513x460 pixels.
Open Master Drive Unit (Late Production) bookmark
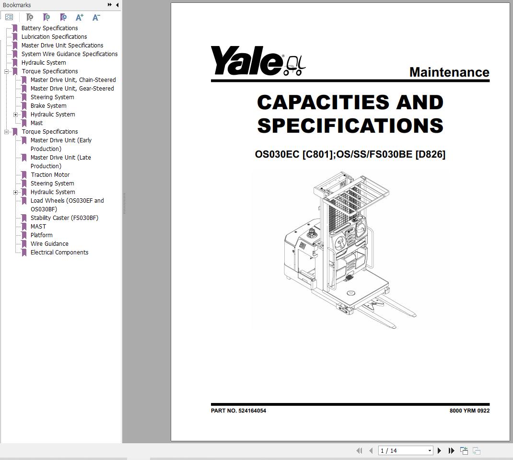coord(60,162)
